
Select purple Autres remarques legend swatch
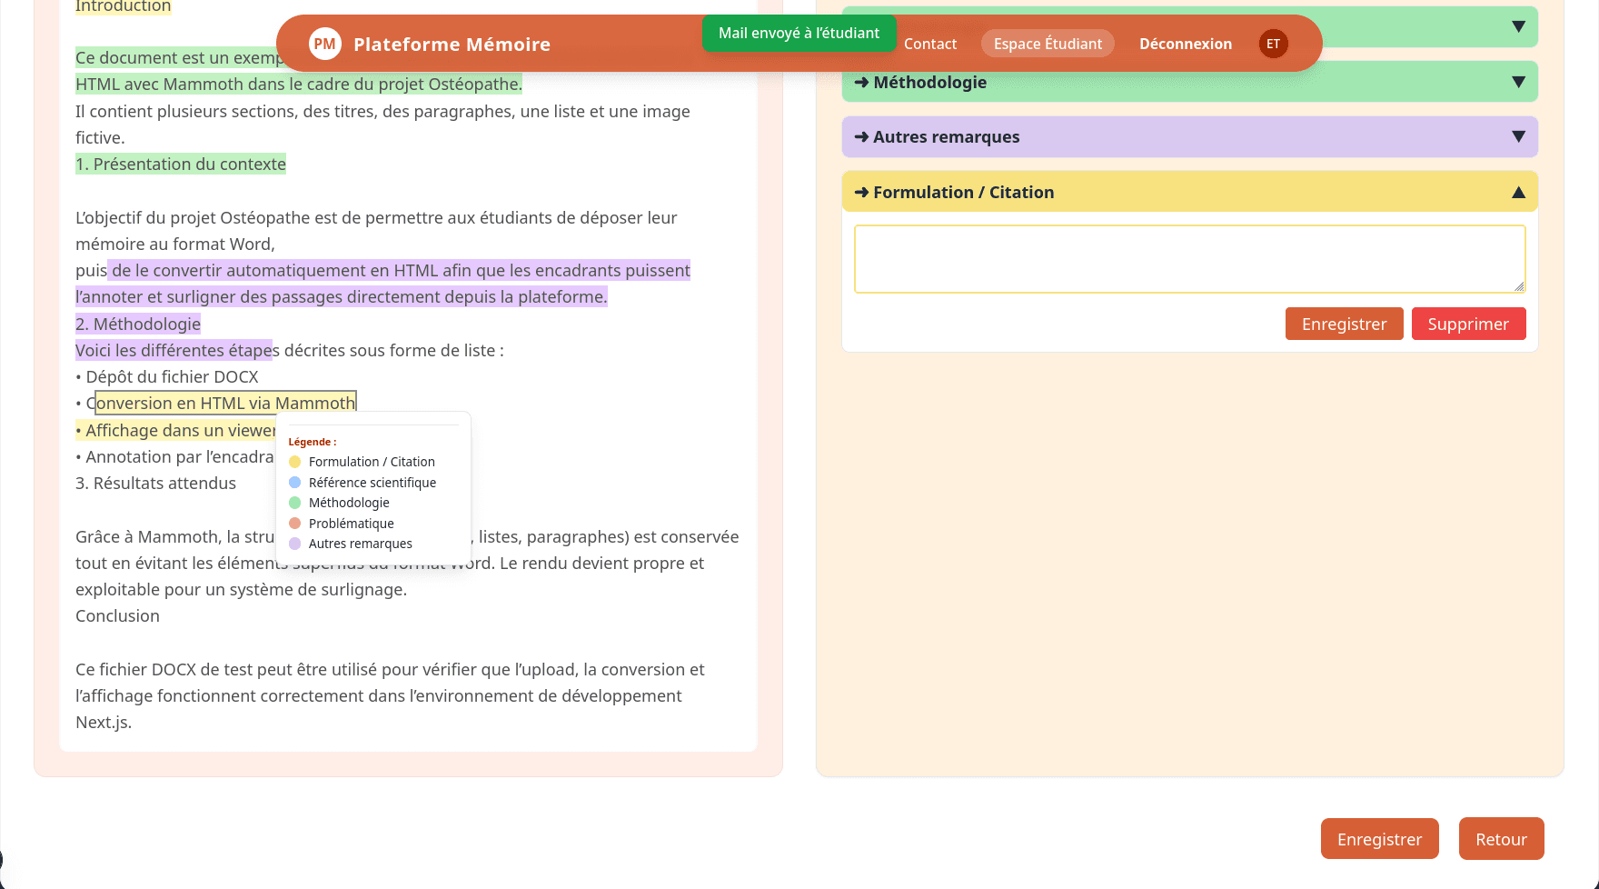click(x=294, y=544)
